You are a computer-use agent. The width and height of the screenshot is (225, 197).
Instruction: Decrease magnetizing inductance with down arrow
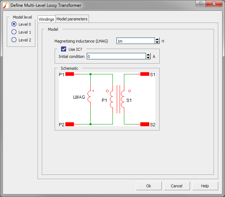[x=157, y=43]
